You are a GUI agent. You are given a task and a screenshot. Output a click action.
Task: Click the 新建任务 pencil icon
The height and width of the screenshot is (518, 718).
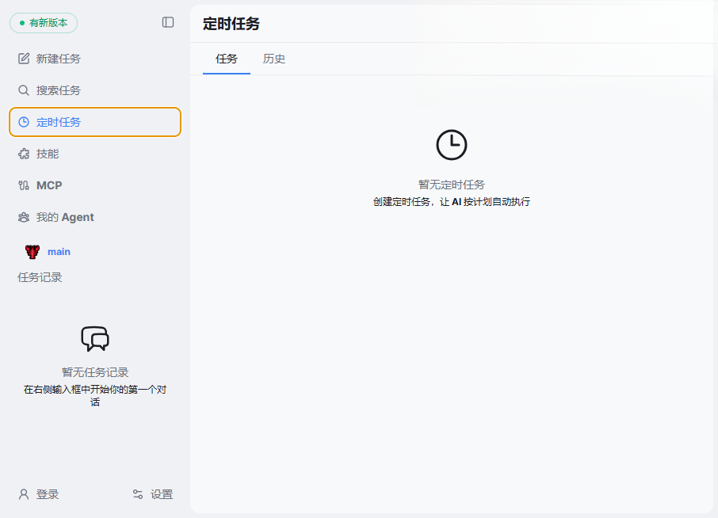click(24, 59)
